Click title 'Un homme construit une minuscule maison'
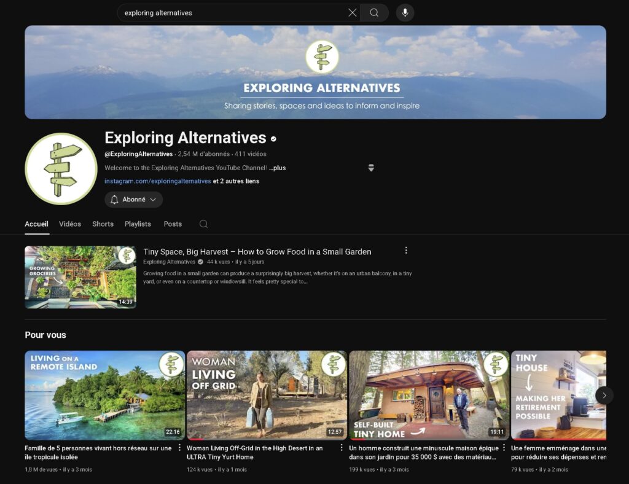Viewport: 629px width, 484px height. (x=424, y=452)
